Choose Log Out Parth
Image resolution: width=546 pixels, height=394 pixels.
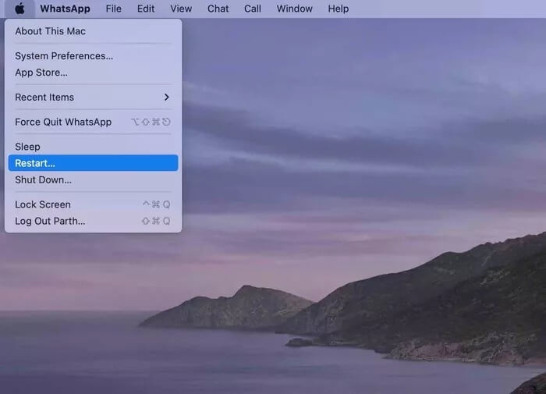(93, 222)
